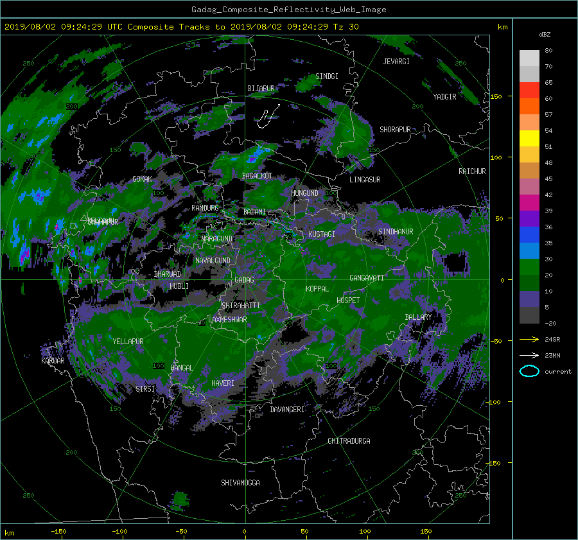Click the 'GANGAVATI' city label
This screenshot has width=578, height=540.
[x=367, y=278]
